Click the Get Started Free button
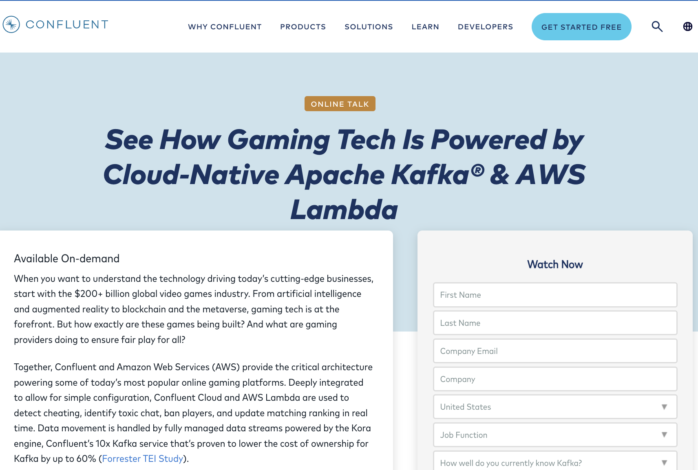 coord(581,27)
